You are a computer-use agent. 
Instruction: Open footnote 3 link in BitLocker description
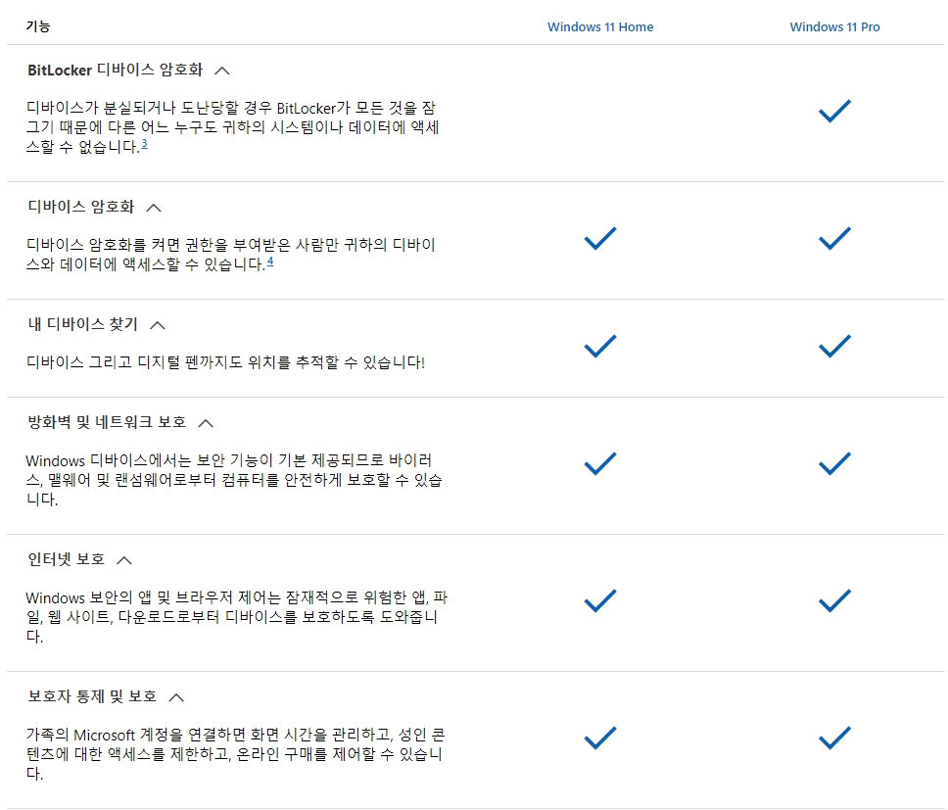coord(145,144)
